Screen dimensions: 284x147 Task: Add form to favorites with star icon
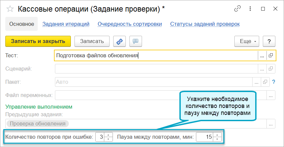[x=10, y=9]
